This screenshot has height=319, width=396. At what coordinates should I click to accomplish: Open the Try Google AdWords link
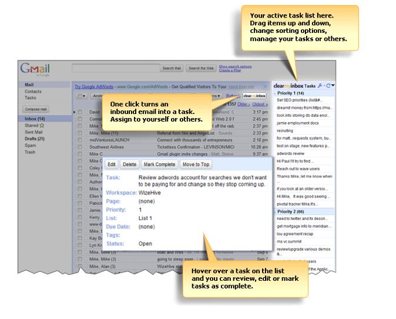pyautogui.click(x=94, y=86)
